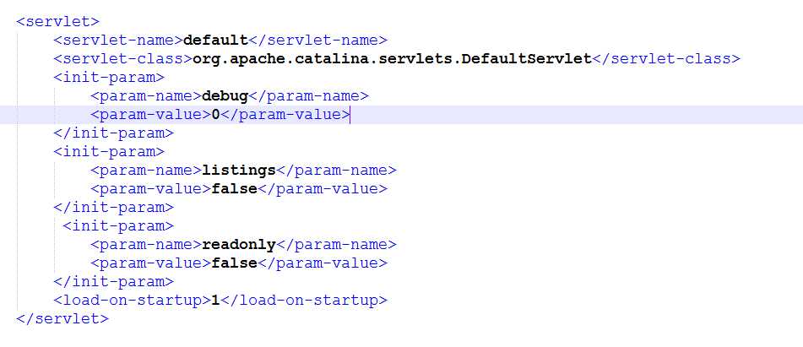Click the <init-param> tag just above readonly
The width and height of the screenshot is (803, 347).
pyautogui.click(x=118, y=225)
